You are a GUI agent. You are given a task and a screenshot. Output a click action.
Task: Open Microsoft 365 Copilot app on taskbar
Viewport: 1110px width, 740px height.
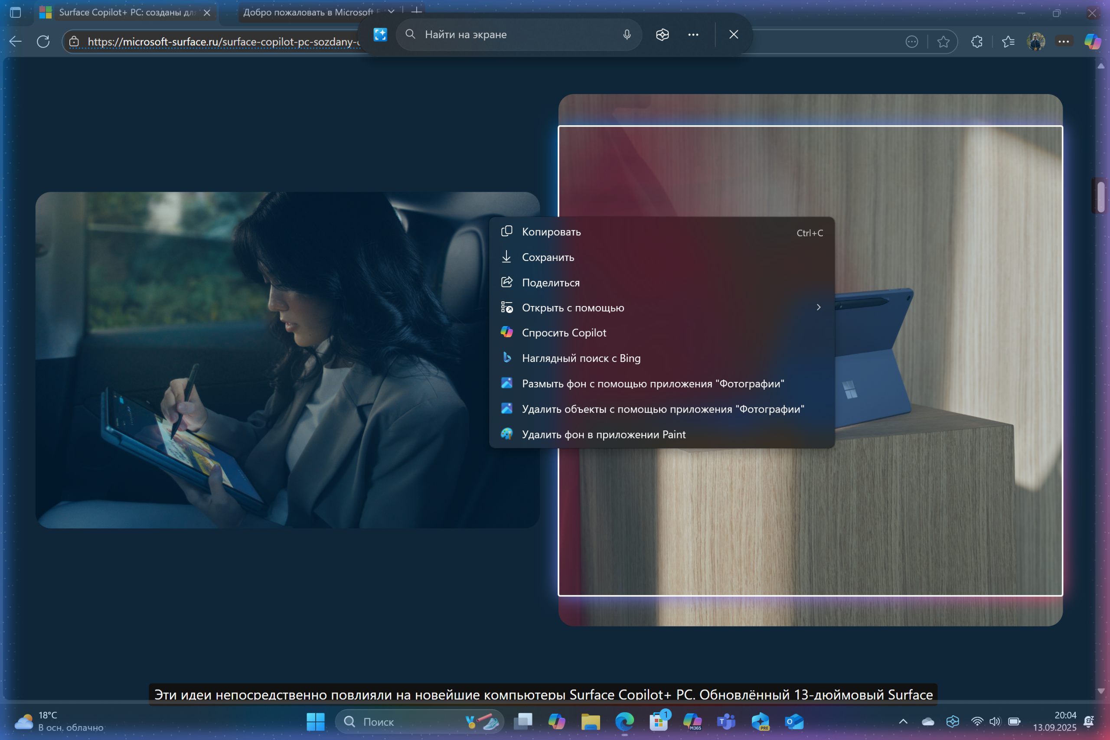click(x=692, y=722)
